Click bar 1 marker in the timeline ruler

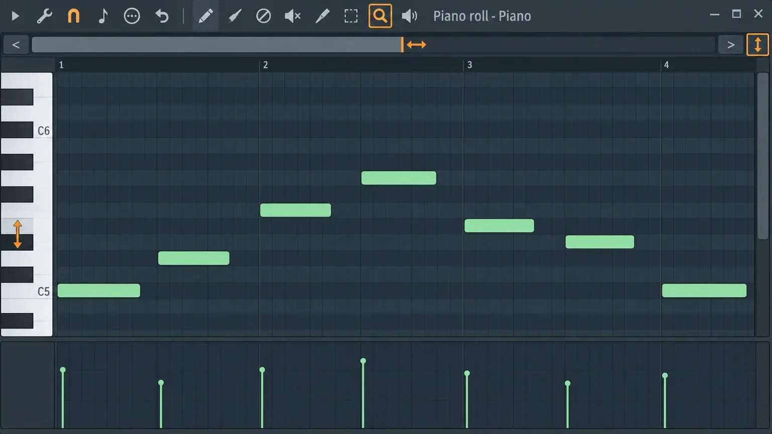[x=61, y=65]
